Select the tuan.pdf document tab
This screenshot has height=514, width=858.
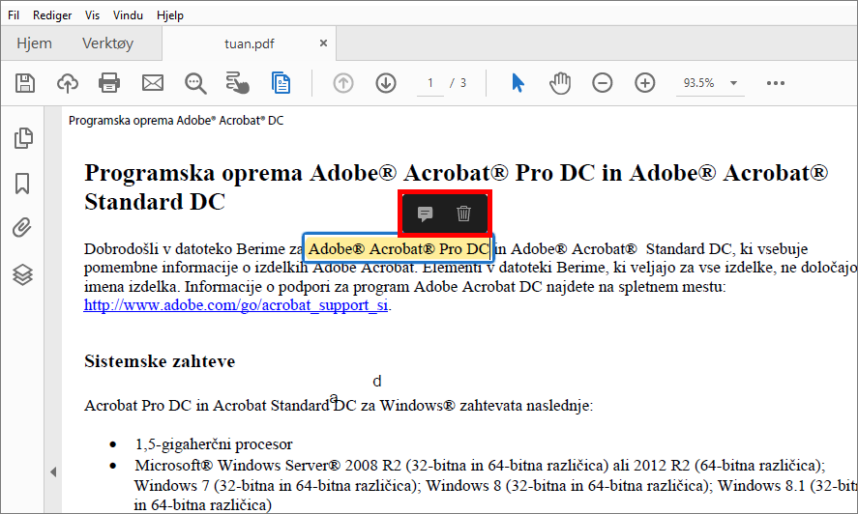pos(249,43)
